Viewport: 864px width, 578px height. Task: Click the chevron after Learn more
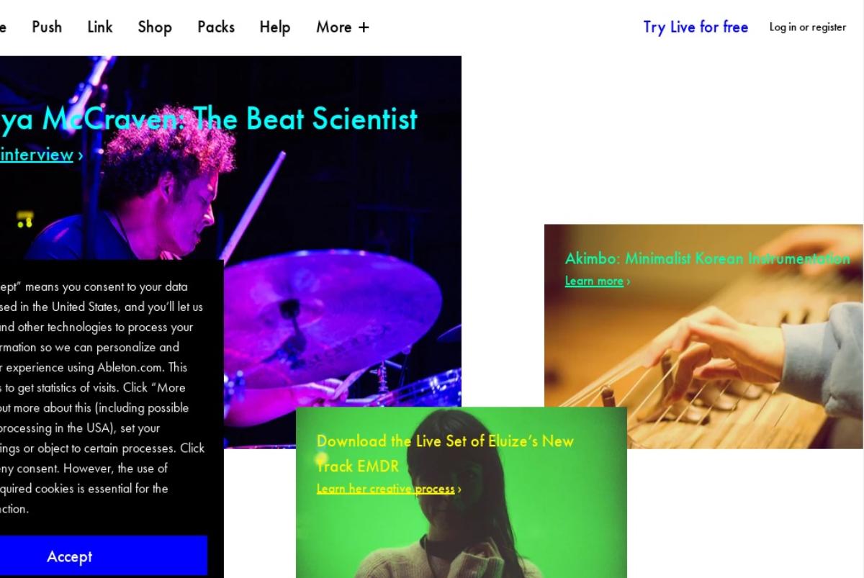pos(629,281)
